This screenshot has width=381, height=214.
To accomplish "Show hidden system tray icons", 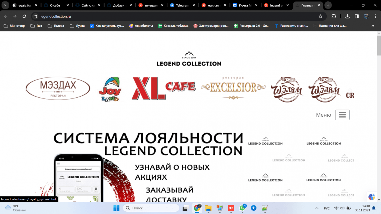I will (x=317, y=208).
